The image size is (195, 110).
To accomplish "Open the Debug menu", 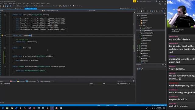I will tap(15, 4).
